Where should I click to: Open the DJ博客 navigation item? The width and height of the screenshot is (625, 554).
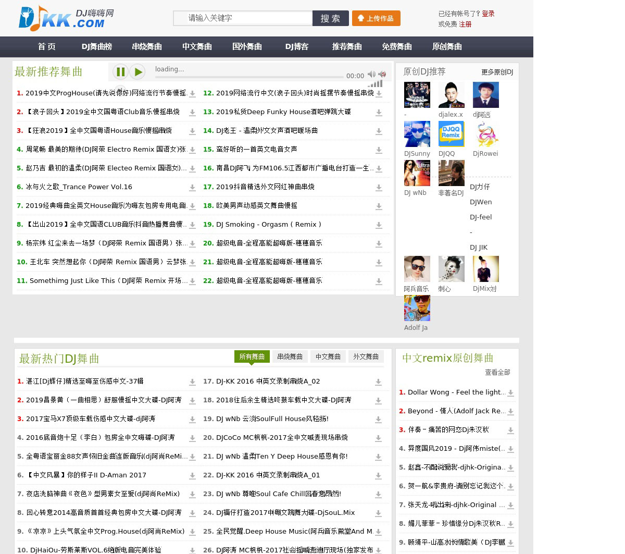click(297, 46)
